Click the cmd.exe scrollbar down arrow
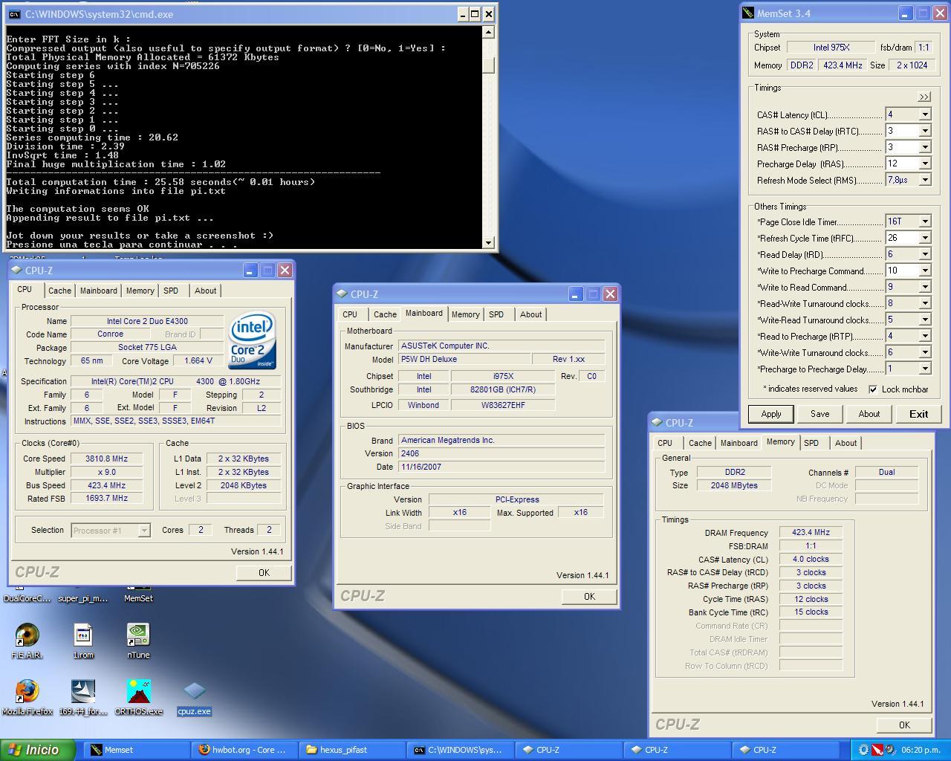The height and width of the screenshot is (761, 951). [488, 242]
